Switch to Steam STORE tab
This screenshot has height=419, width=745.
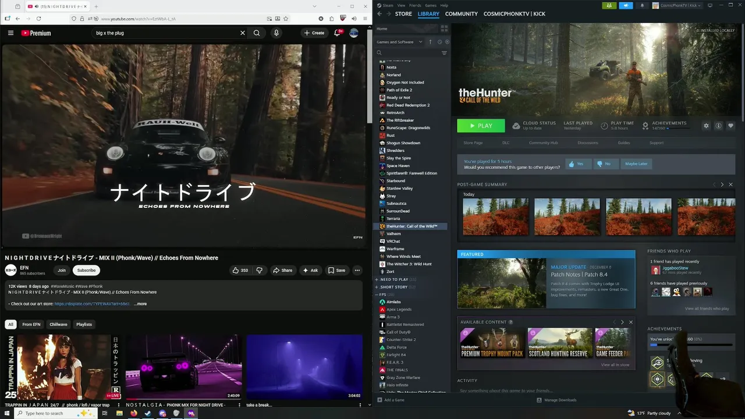tap(403, 14)
